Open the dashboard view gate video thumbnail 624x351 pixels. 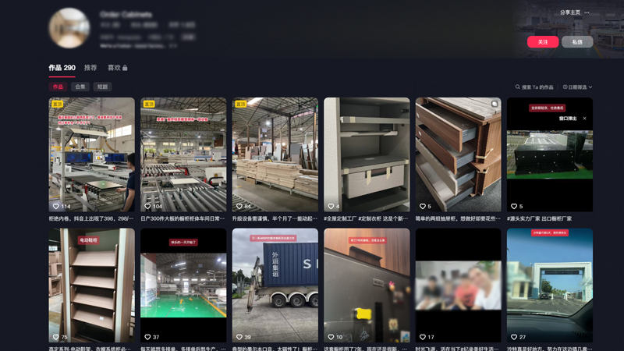click(550, 285)
